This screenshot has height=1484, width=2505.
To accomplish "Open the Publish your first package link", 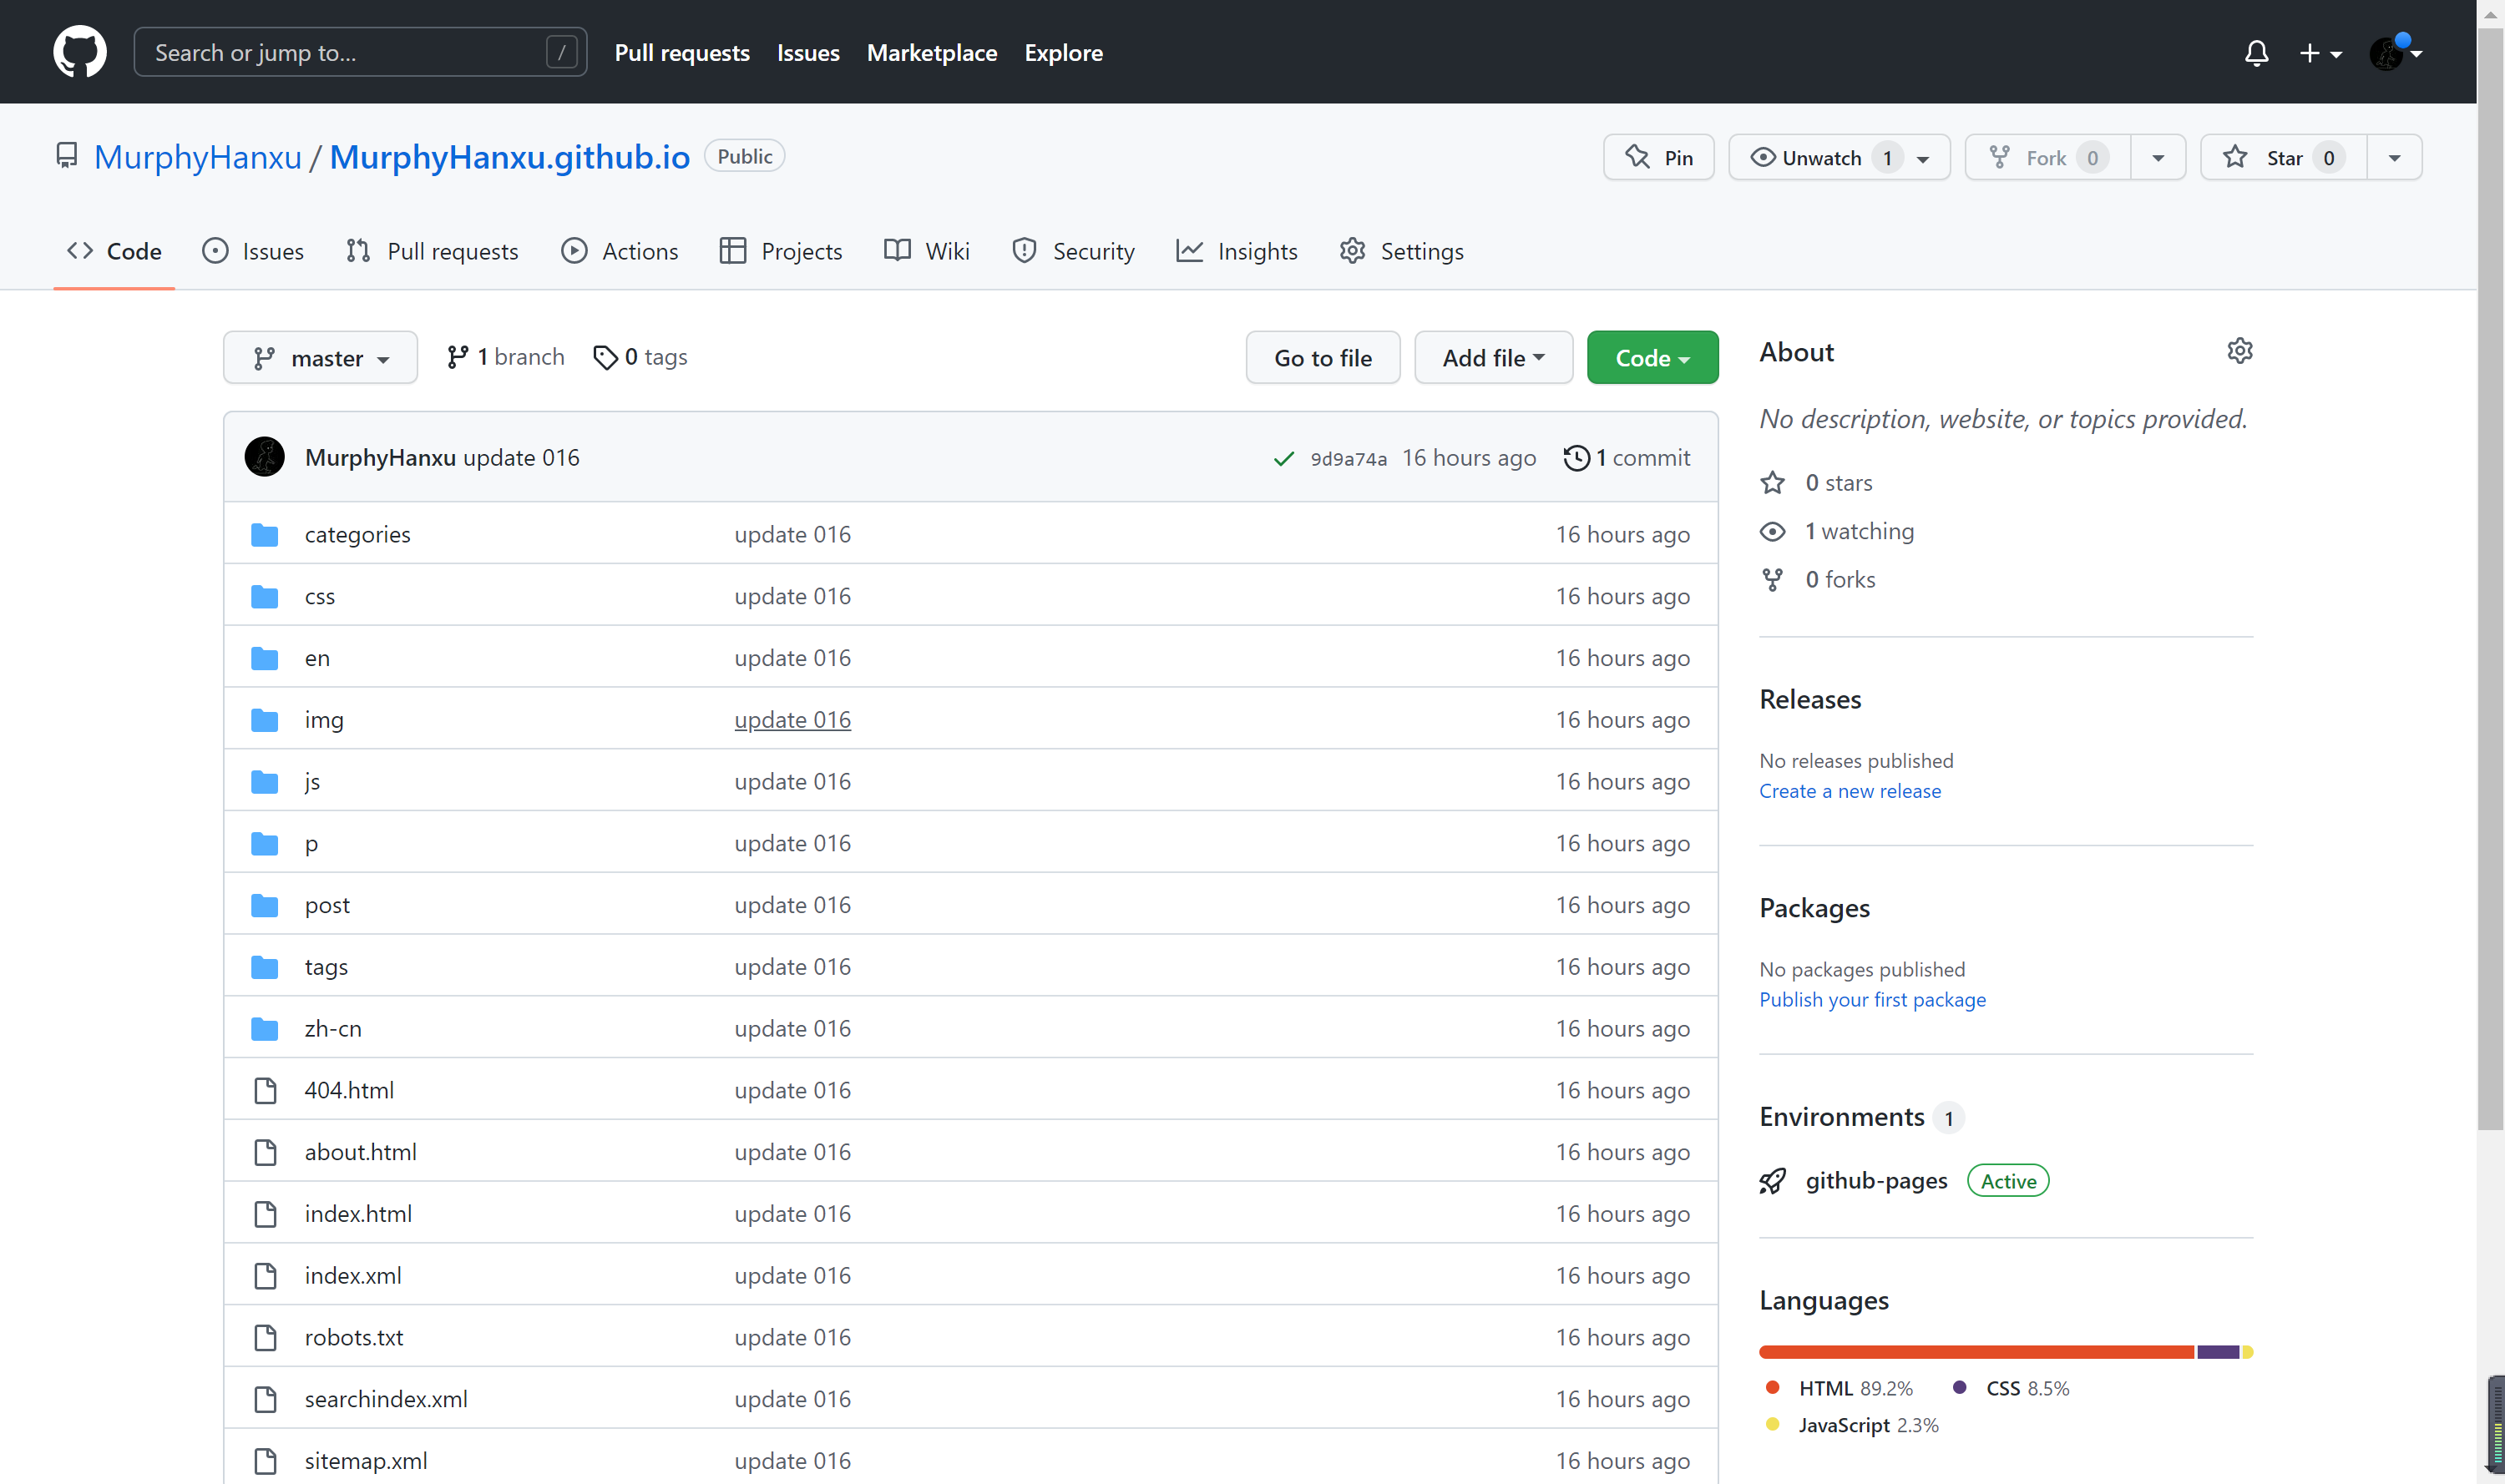I will tap(1872, 1000).
